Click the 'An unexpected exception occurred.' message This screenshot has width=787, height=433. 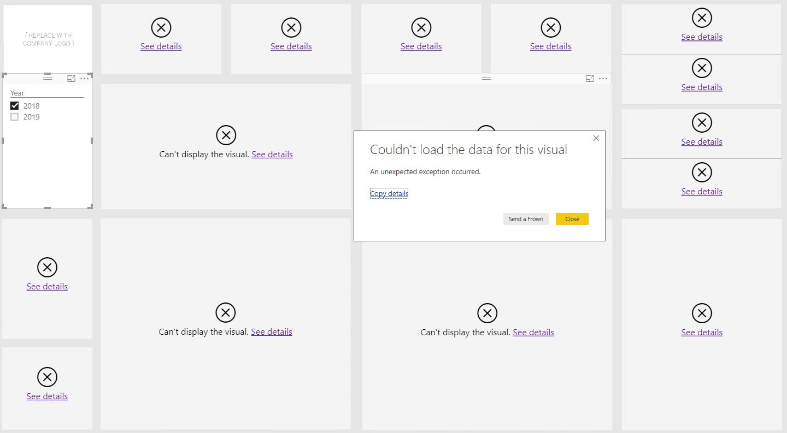pos(425,171)
